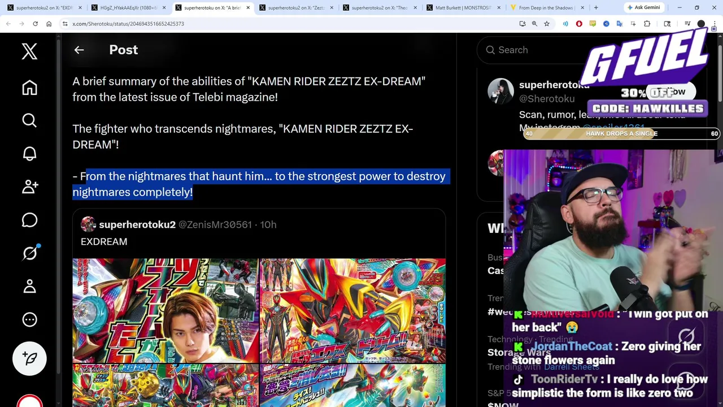Open the magazine scan with the actor's face
The height and width of the screenshot is (407, 723).
[x=165, y=310]
